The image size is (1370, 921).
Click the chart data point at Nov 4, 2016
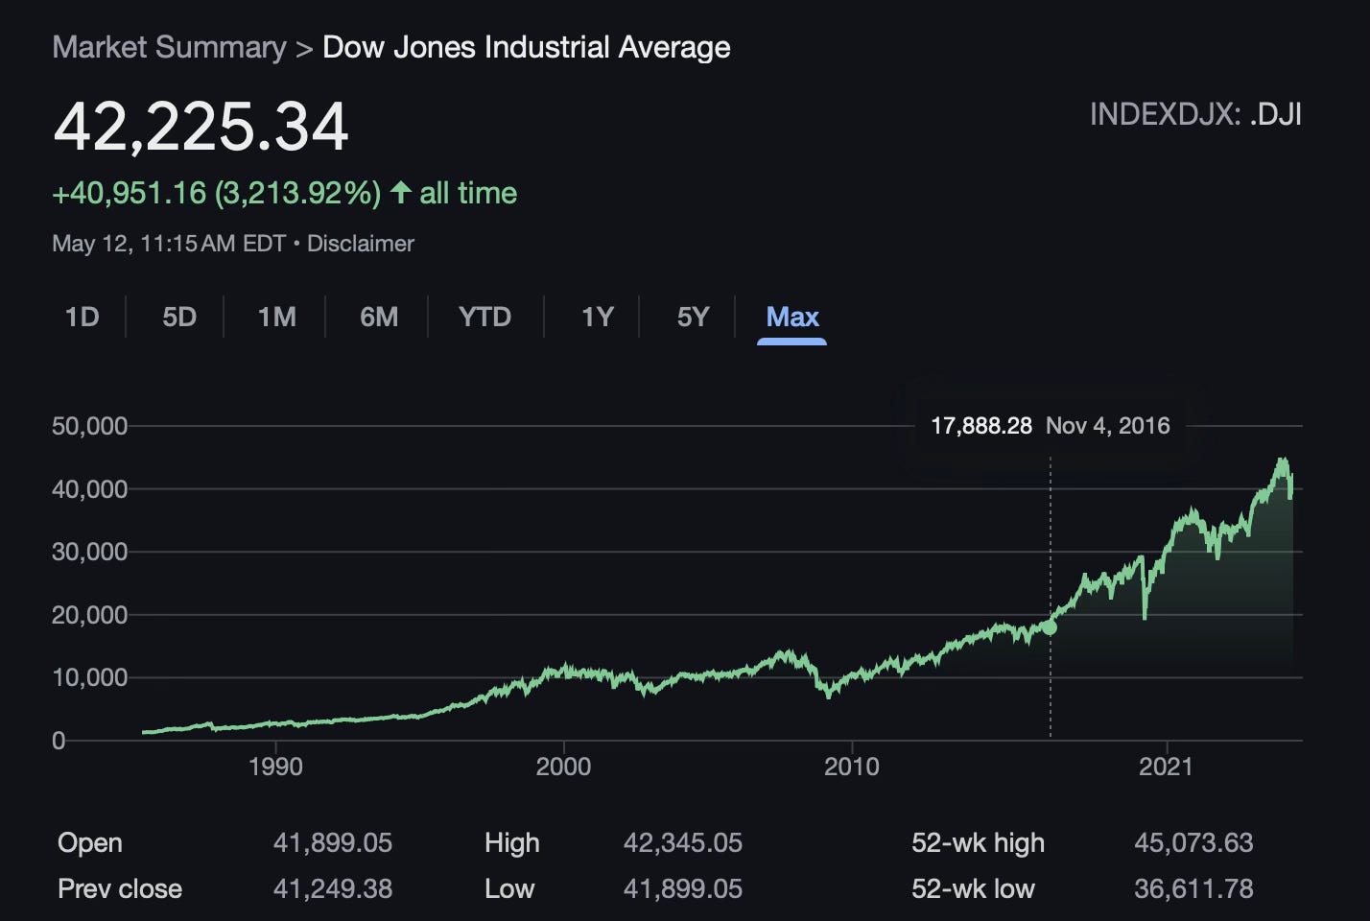pos(1050,627)
